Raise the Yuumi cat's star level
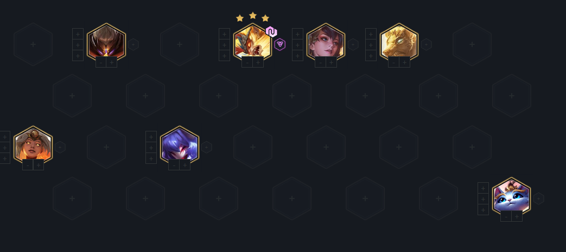Screen dimensions: 566x252 (x=517, y=216)
